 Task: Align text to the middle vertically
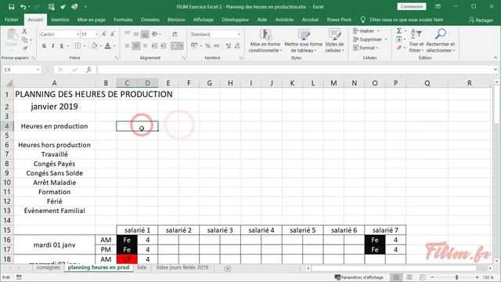point(136,34)
